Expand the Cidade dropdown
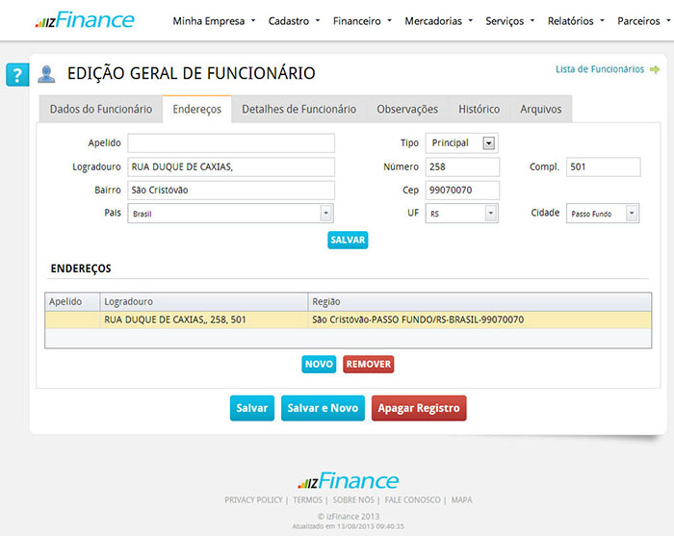This screenshot has height=536, width=674. tap(632, 214)
